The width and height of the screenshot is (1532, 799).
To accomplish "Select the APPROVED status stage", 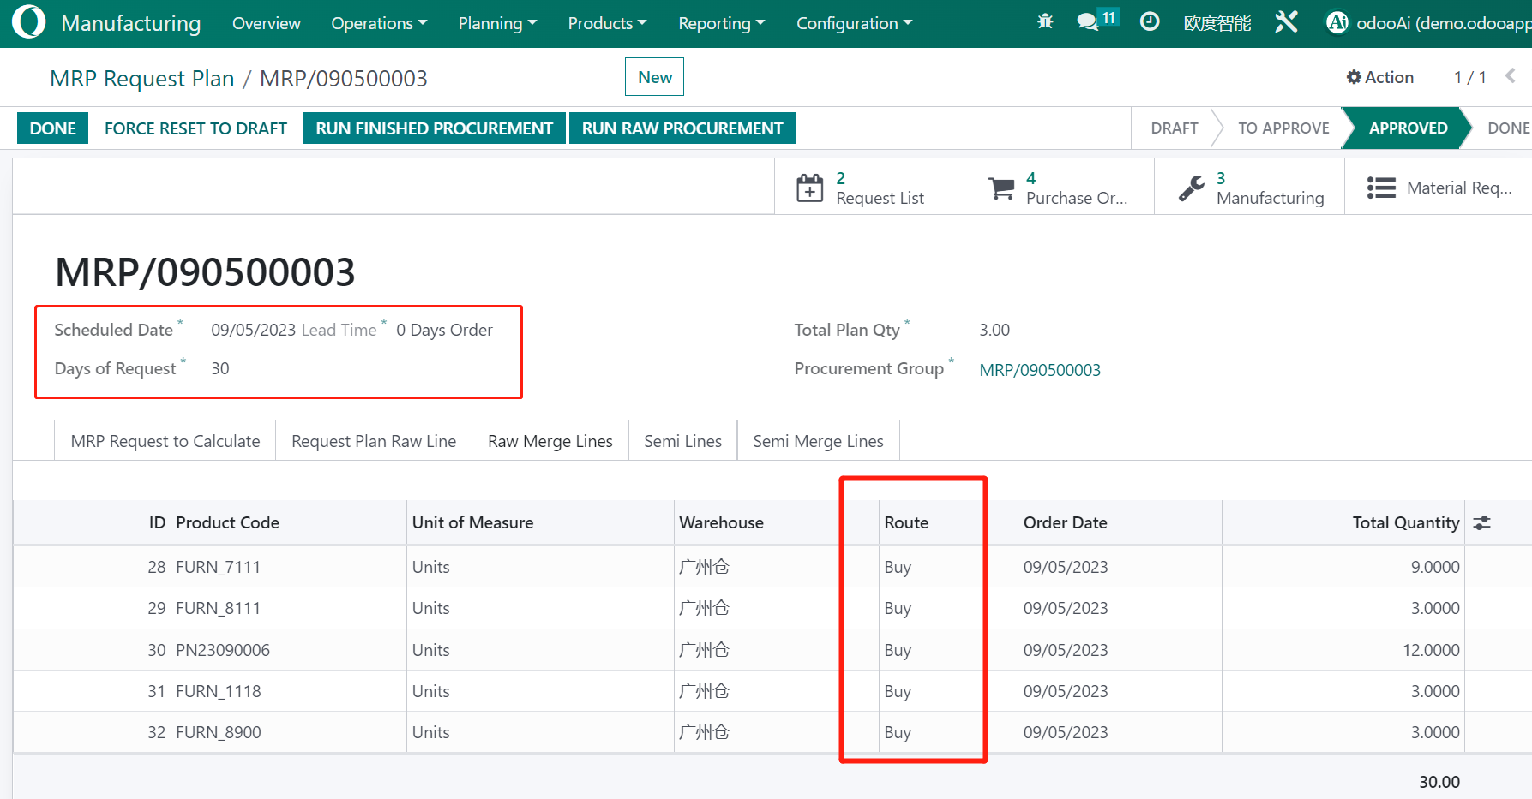I will 1408,128.
